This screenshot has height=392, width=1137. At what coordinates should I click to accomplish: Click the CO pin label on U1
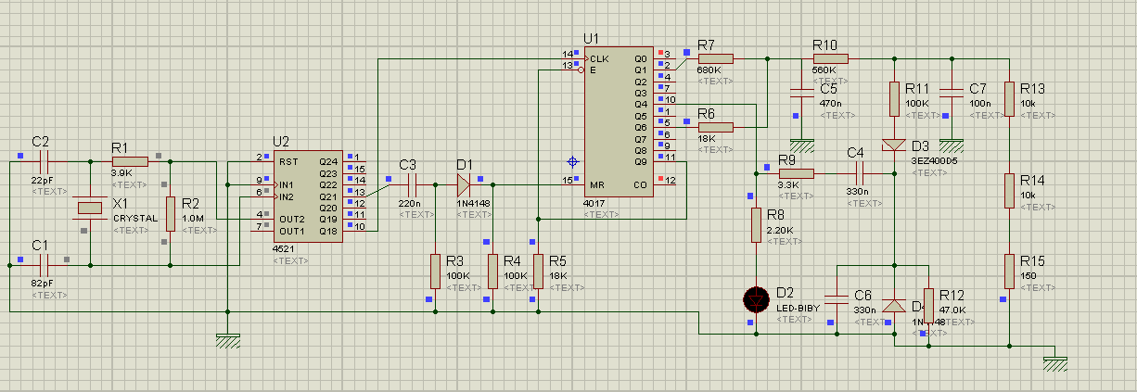[x=641, y=183]
